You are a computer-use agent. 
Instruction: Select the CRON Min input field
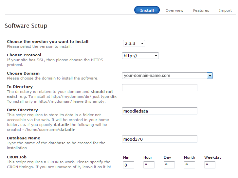click(x=129, y=165)
